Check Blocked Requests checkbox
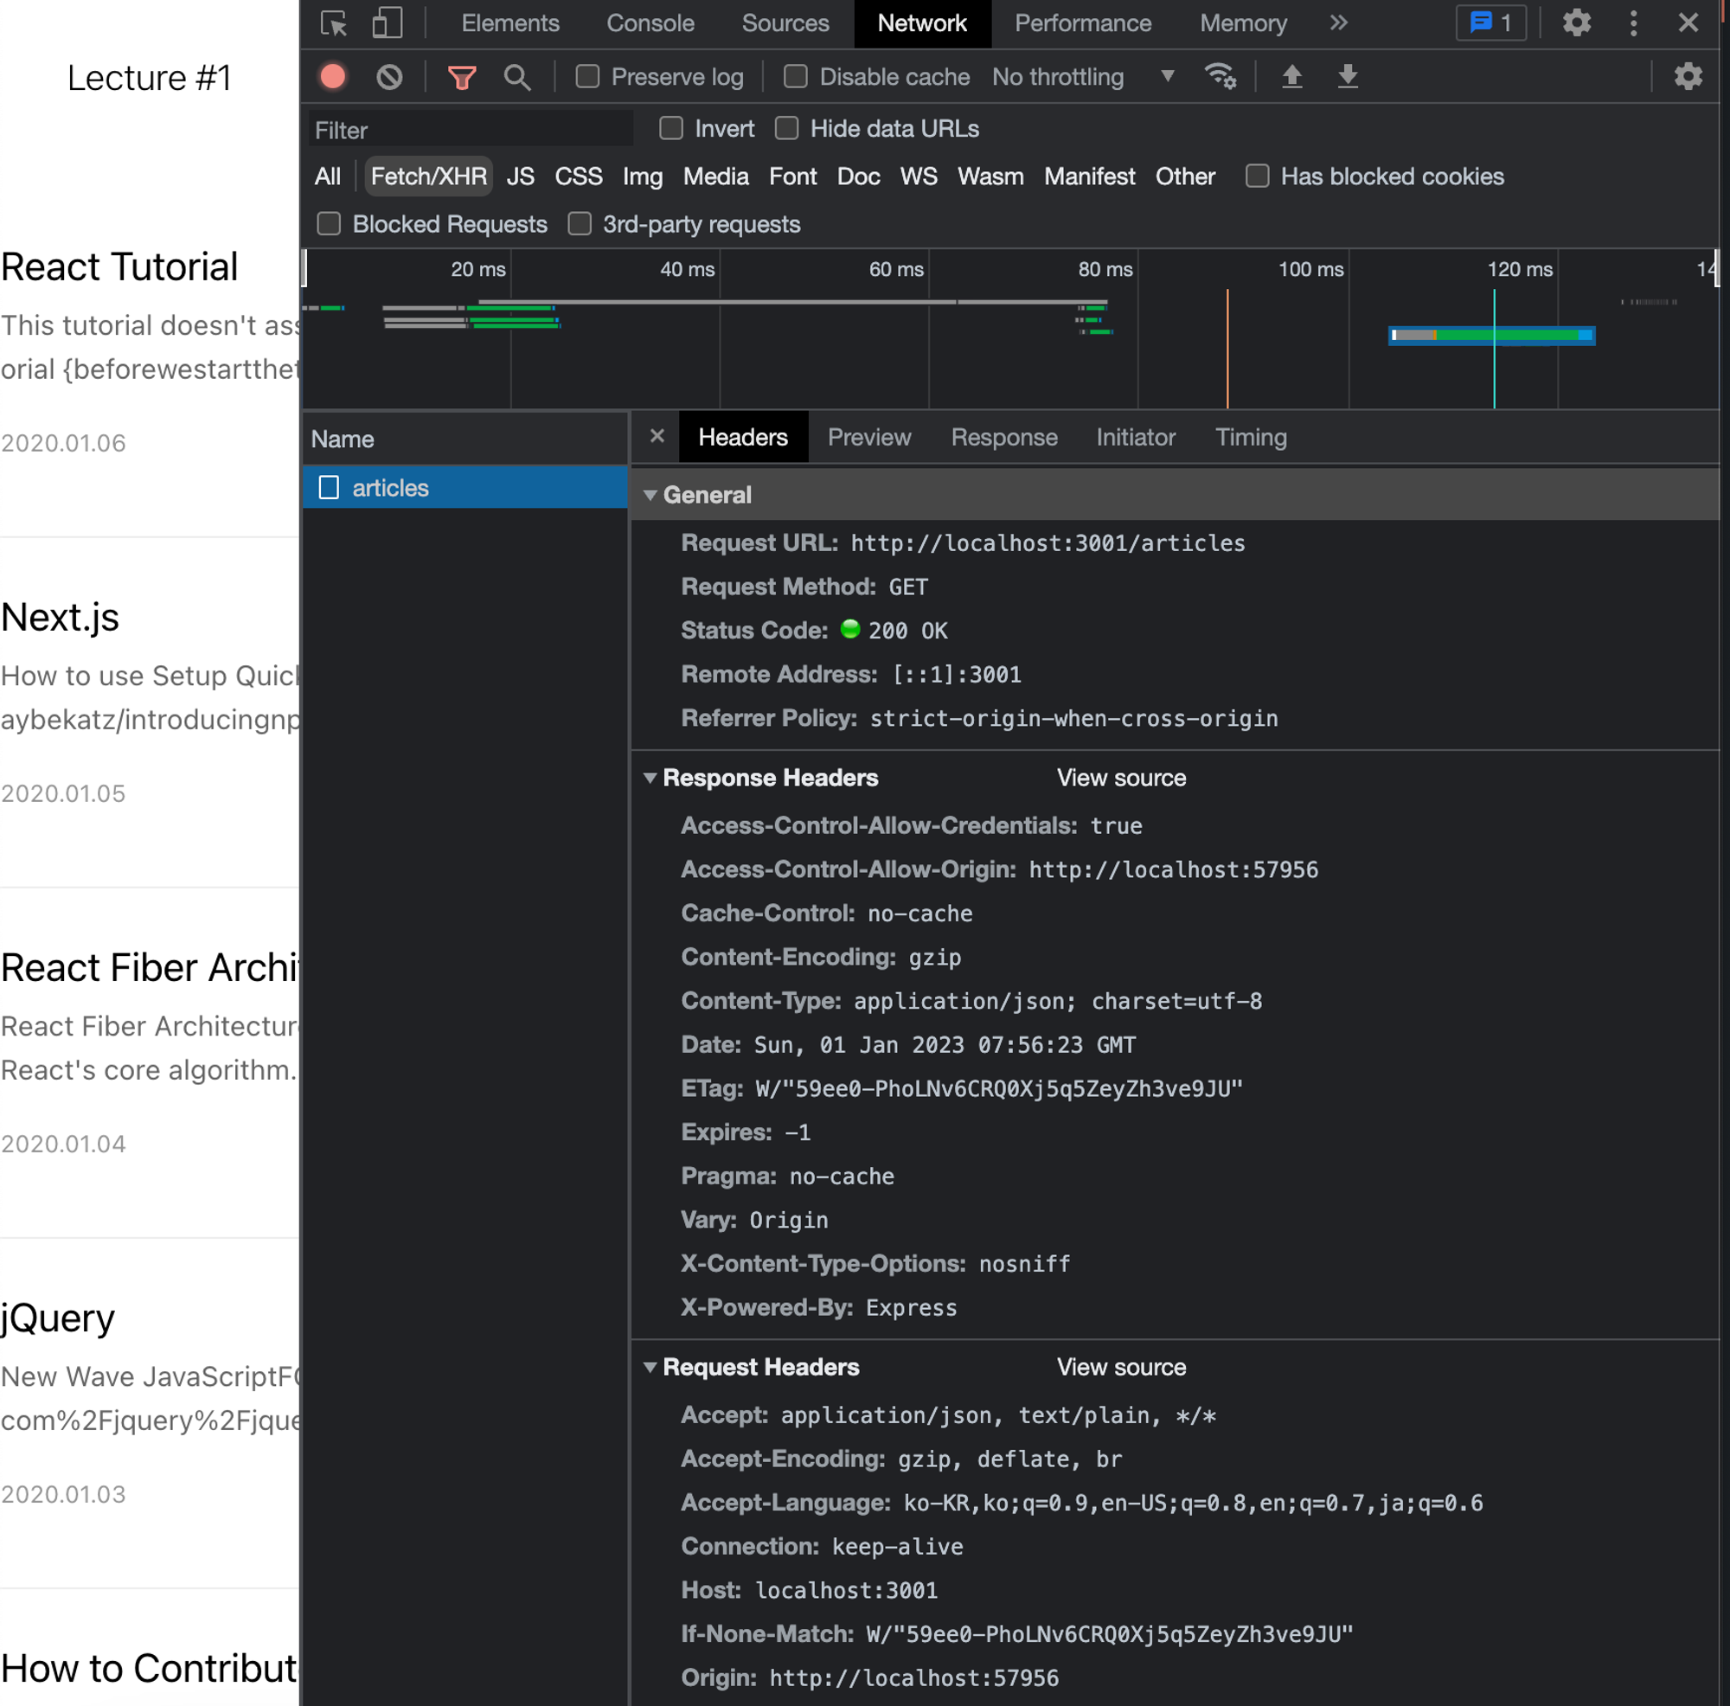The width and height of the screenshot is (1730, 1706). click(329, 224)
